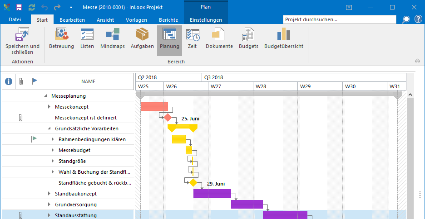Click the three-dot splitter handle at right
This screenshot has height=219, width=425.
(x=420, y=195)
